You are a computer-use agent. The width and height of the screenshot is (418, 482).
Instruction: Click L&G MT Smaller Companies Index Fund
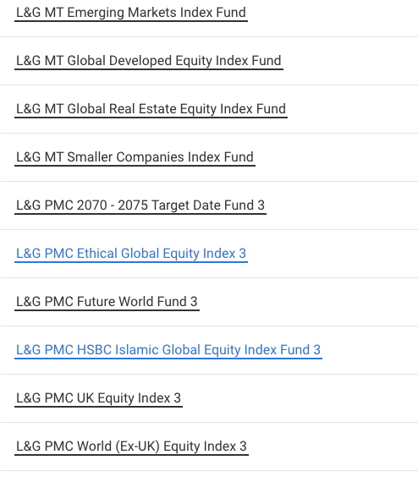(135, 157)
